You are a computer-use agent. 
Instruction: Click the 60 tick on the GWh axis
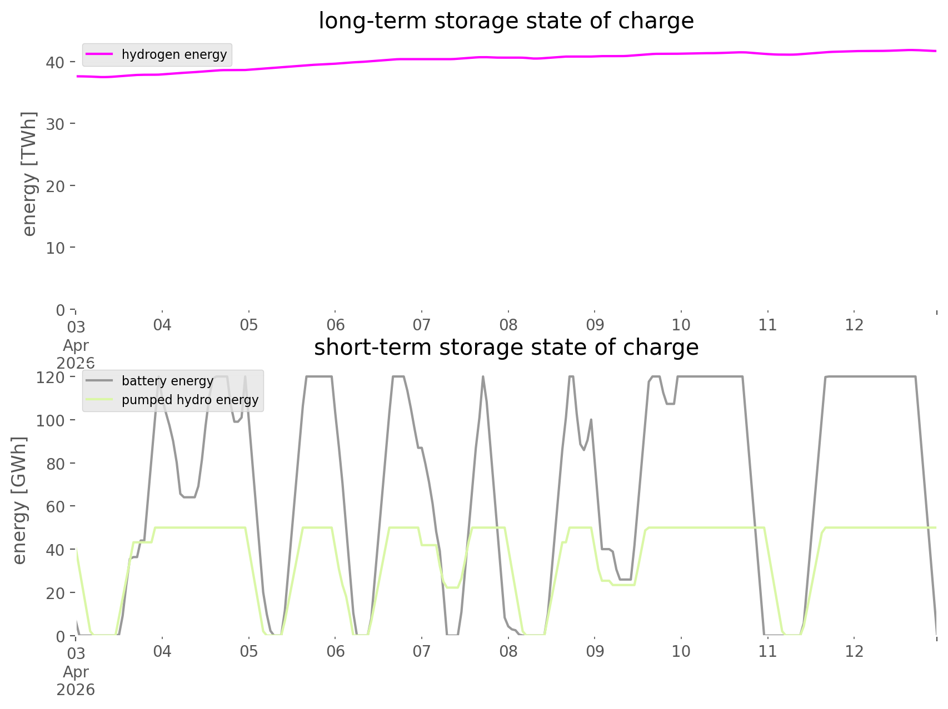pos(55,506)
